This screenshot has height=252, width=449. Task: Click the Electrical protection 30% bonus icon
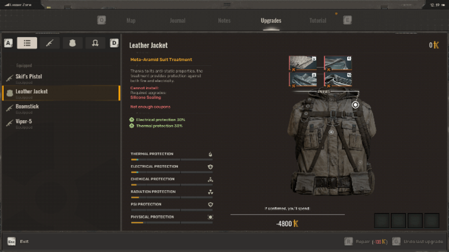132,120
